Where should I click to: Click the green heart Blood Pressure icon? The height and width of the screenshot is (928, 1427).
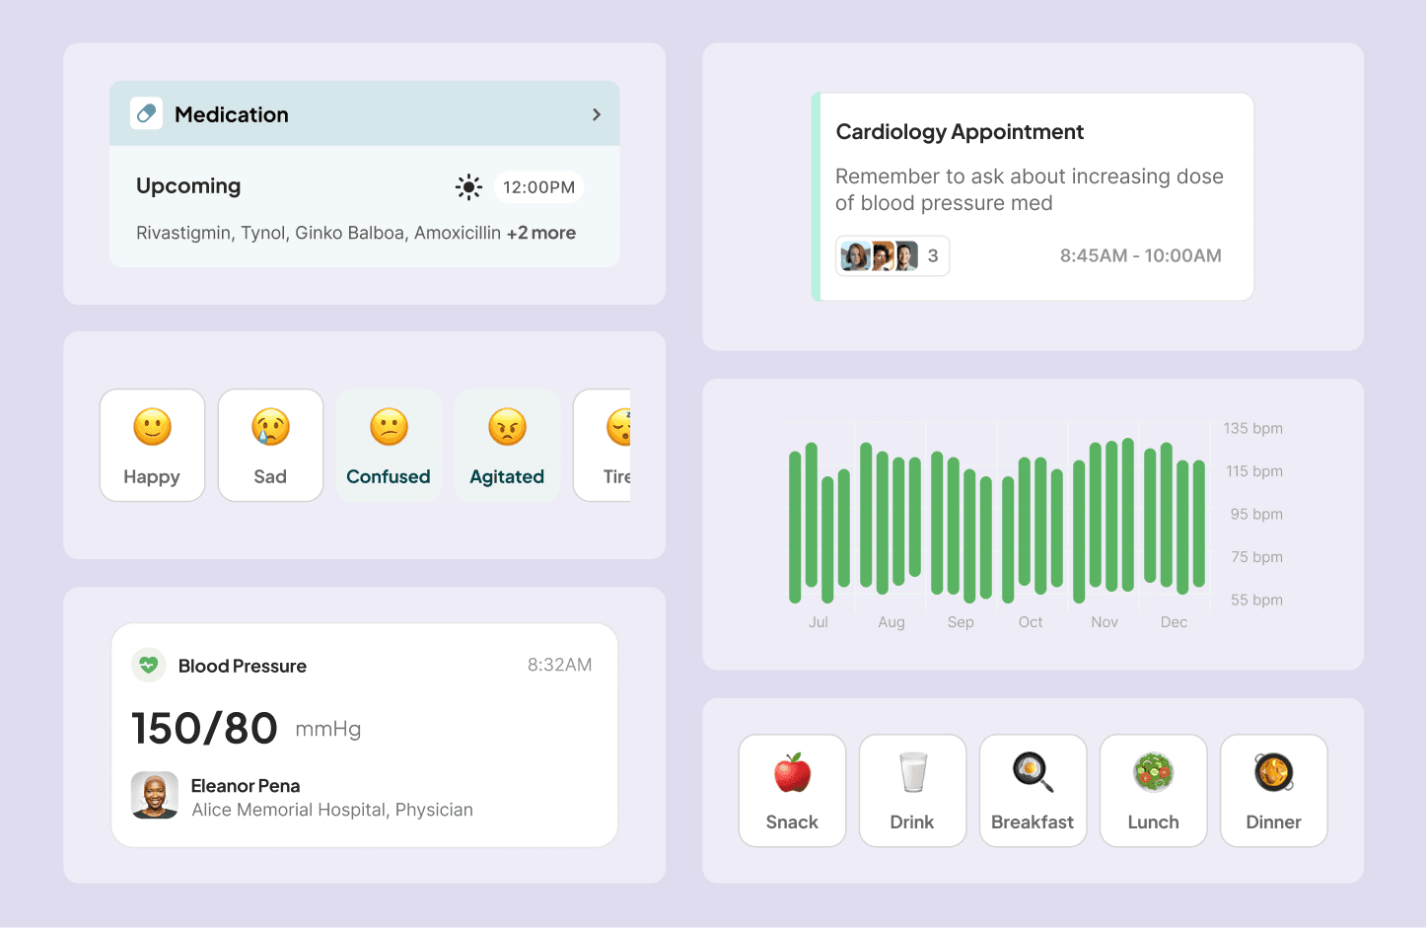[148, 665]
